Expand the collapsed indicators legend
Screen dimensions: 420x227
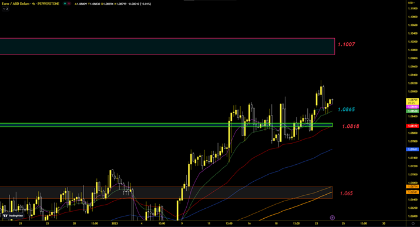(x=5, y=9)
